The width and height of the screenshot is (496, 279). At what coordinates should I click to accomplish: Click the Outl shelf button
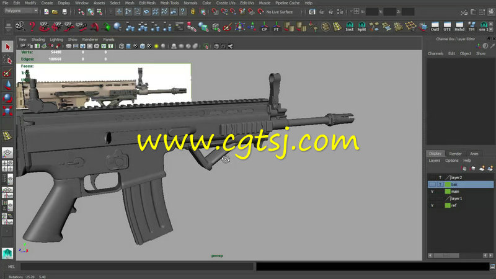tap(435, 27)
